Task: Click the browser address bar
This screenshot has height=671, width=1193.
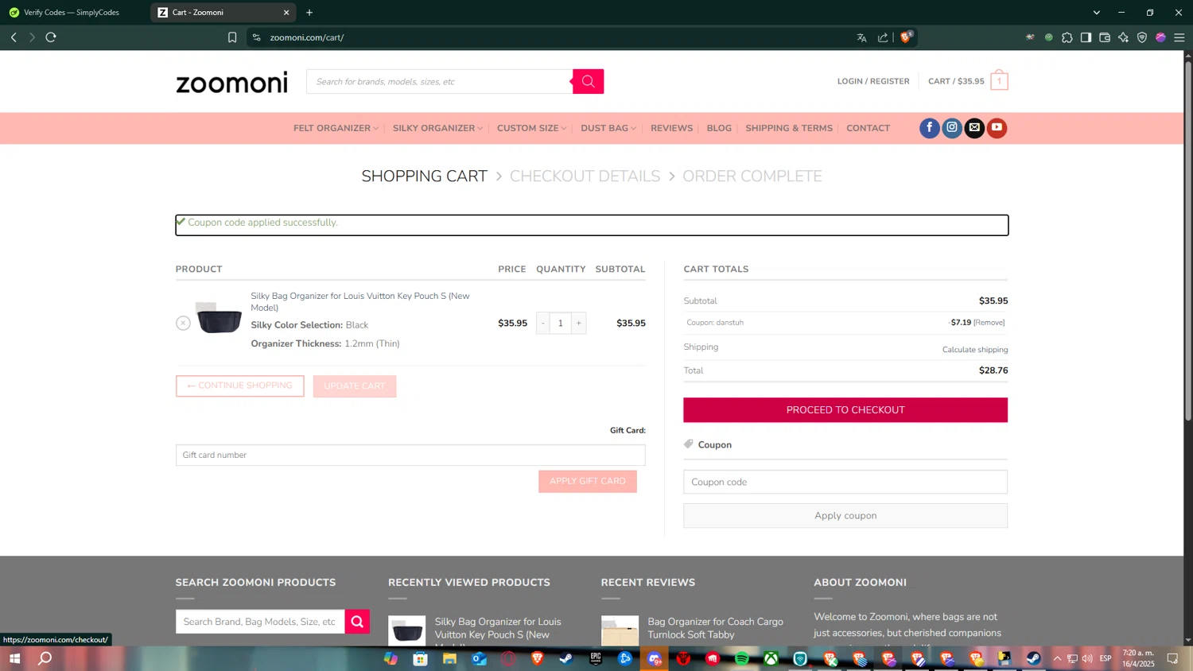Action: coord(557,37)
